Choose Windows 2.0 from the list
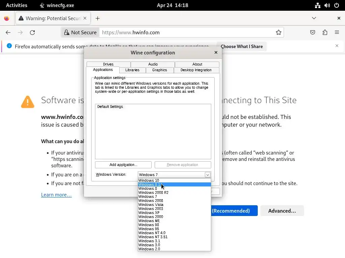345x258 pixels. (x=174, y=249)
